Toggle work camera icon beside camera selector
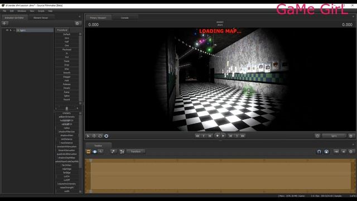The height and width of the screenshot is (201, 357). (317, 136)
